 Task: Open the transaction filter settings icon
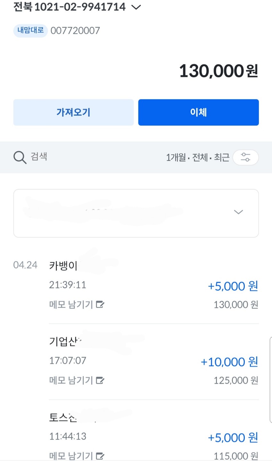245,157
